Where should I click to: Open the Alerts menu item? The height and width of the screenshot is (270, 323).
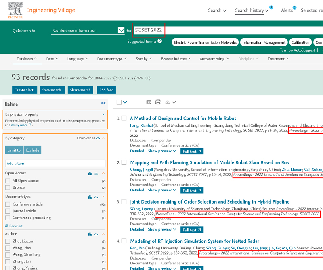(287, 10)
